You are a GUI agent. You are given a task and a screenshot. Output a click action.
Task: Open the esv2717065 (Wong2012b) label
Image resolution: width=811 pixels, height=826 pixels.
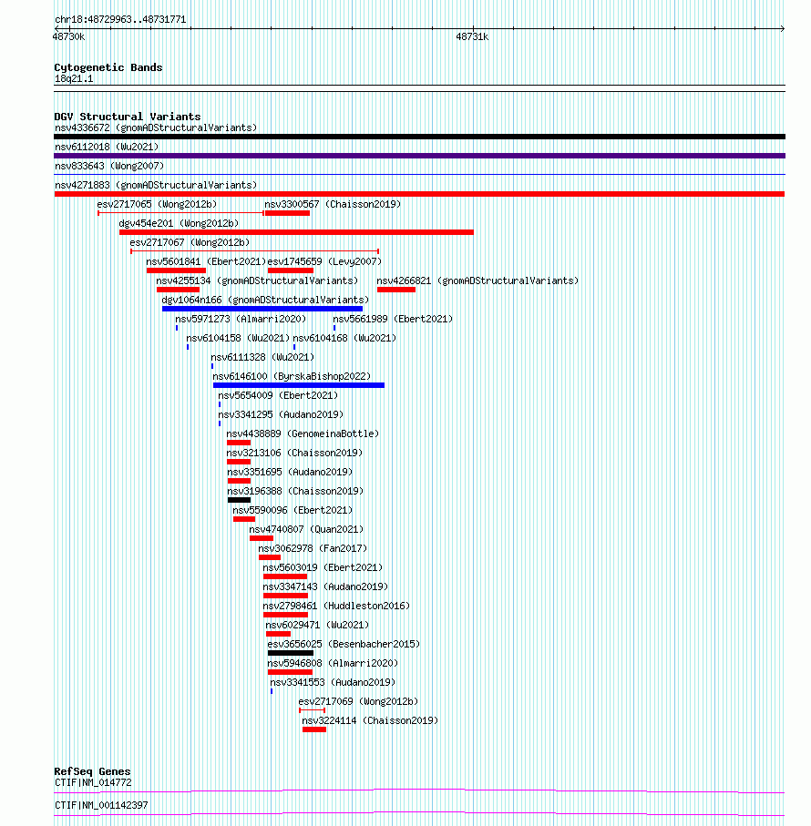[157, 204]
